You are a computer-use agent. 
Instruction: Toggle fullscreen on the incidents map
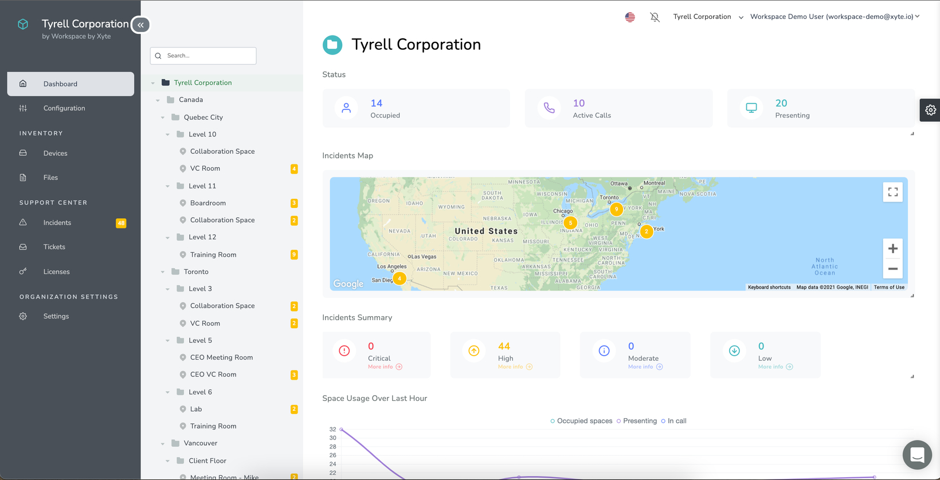click(x=893, y=192)
